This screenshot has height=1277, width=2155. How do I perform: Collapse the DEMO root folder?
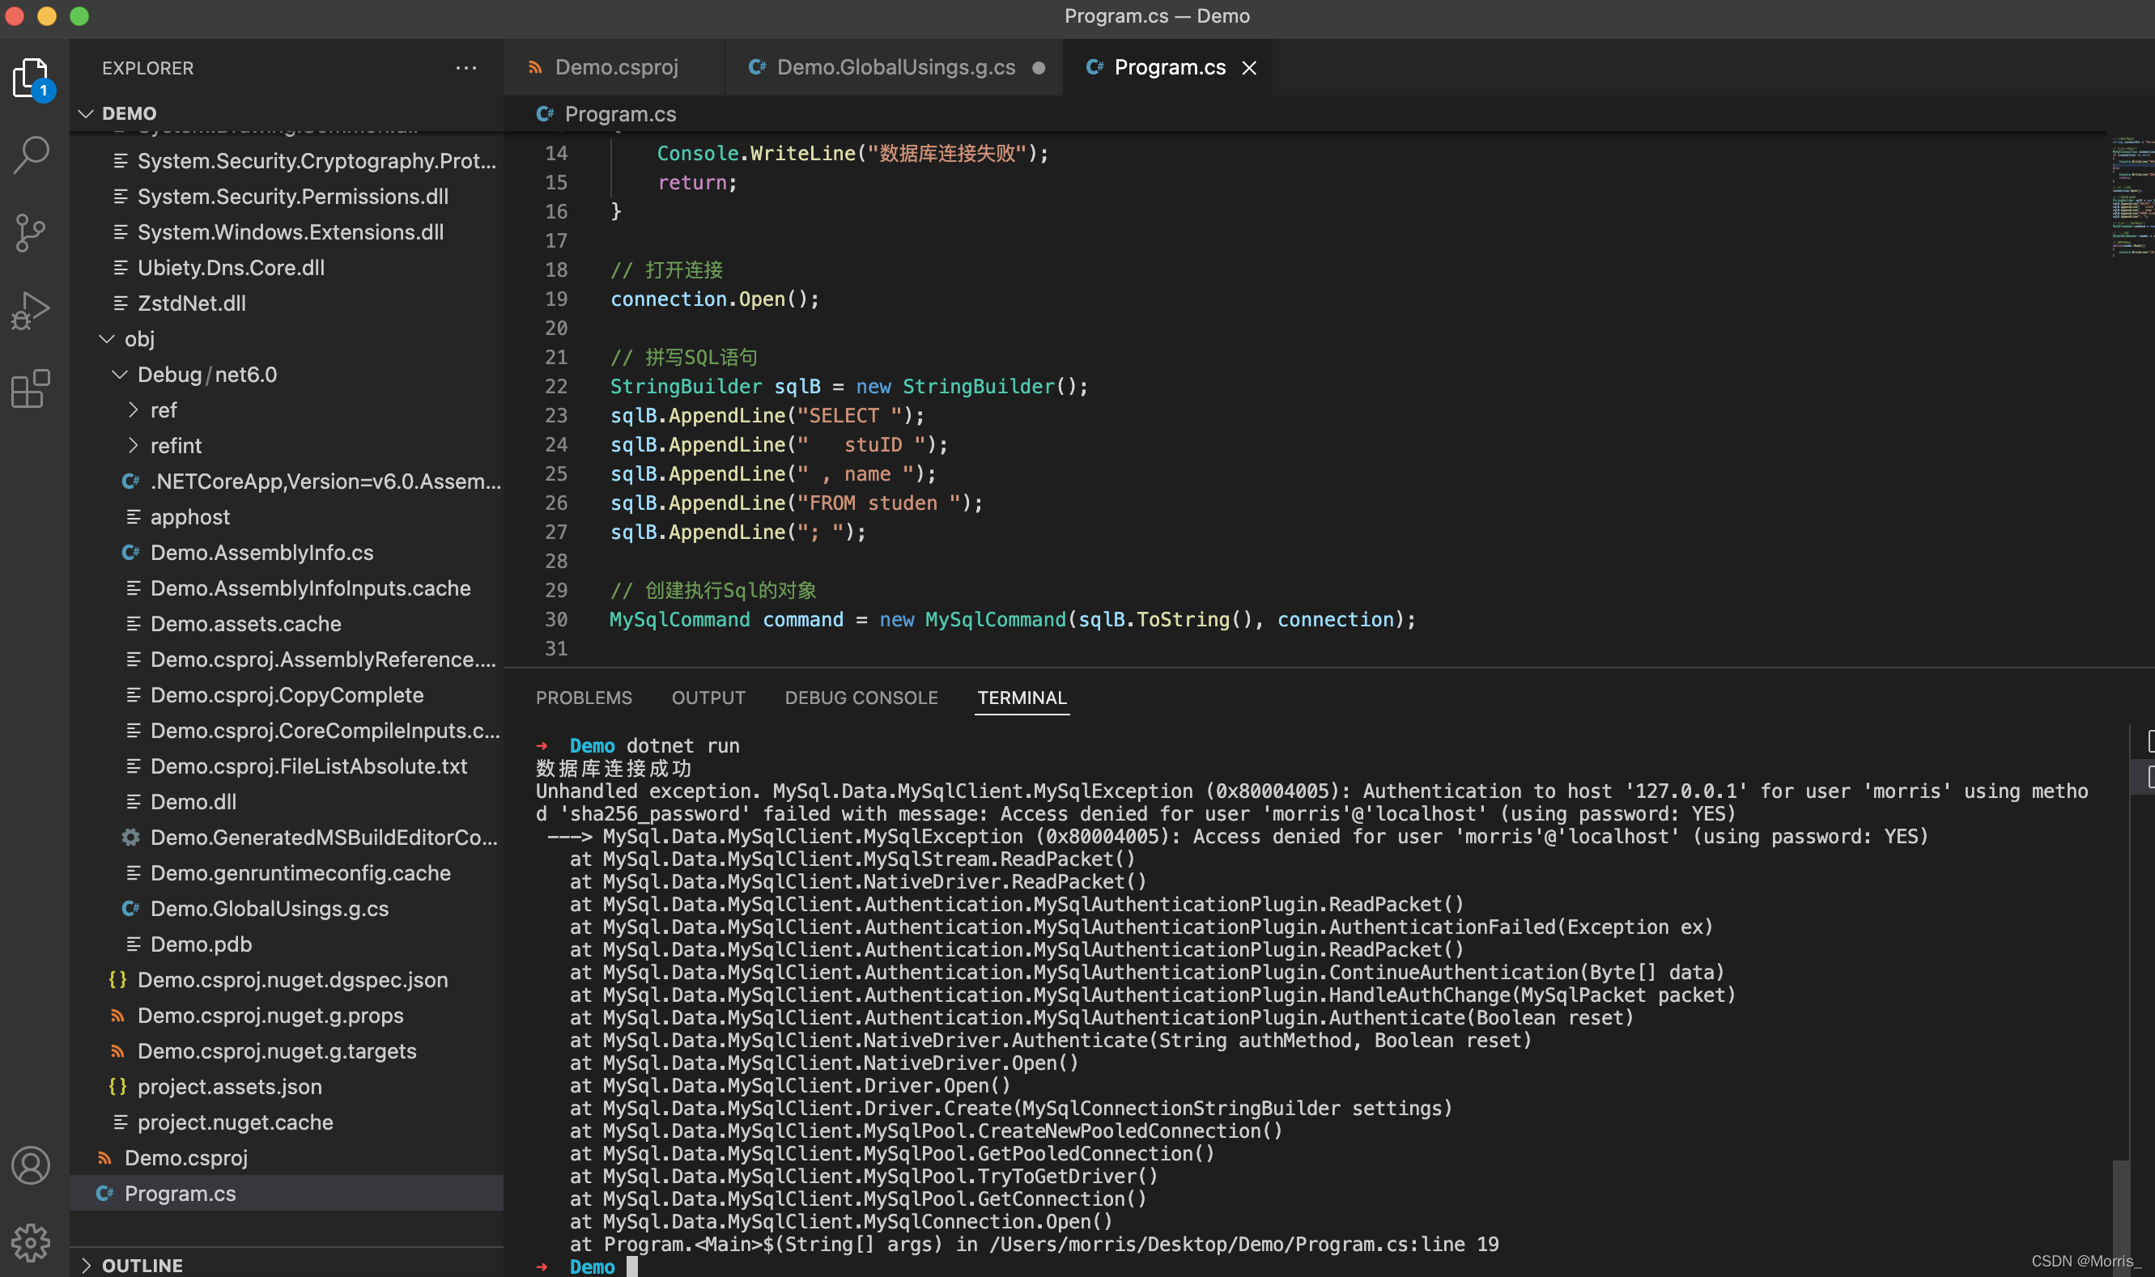click(86, 113)
